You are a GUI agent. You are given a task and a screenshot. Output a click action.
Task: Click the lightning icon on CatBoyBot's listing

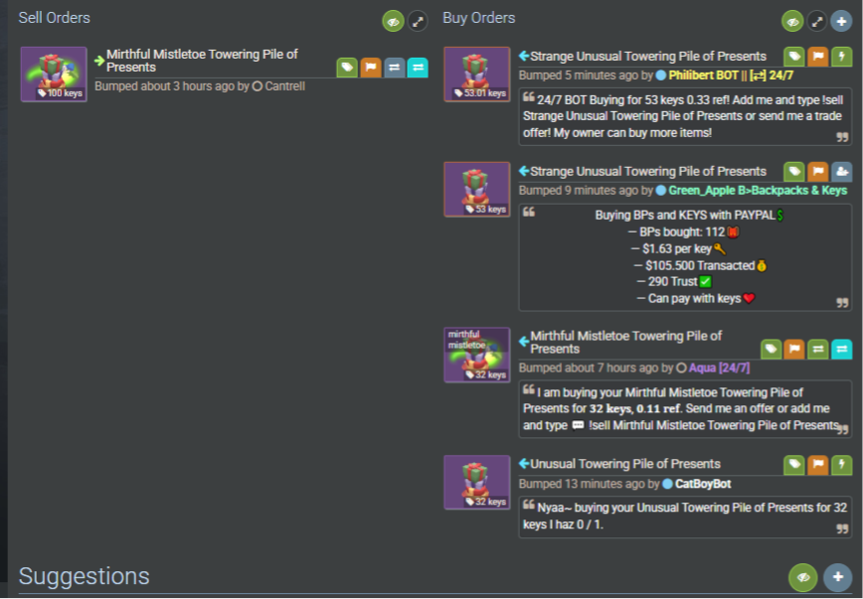(841, 465)
